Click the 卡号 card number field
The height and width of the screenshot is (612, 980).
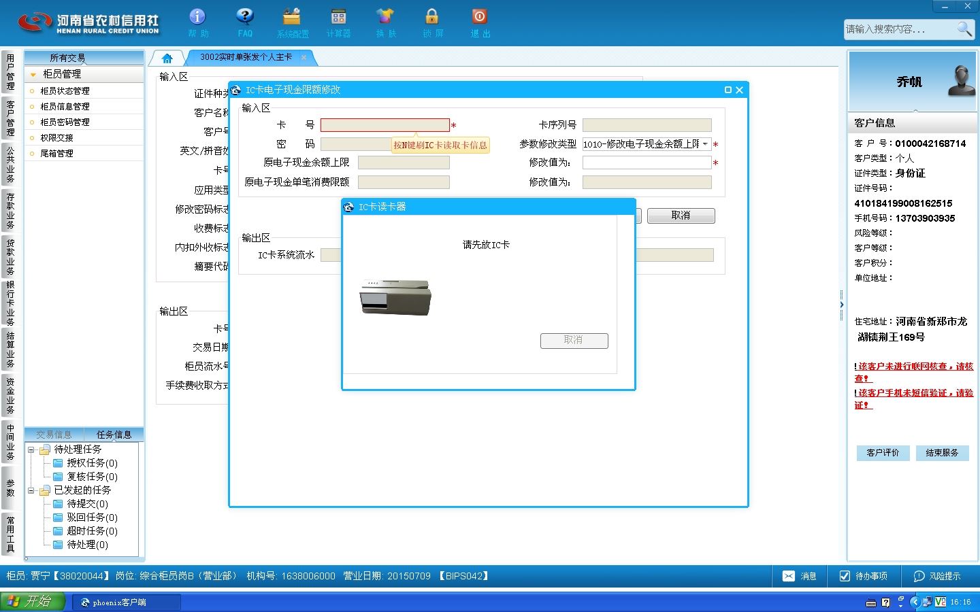point(385,125)
